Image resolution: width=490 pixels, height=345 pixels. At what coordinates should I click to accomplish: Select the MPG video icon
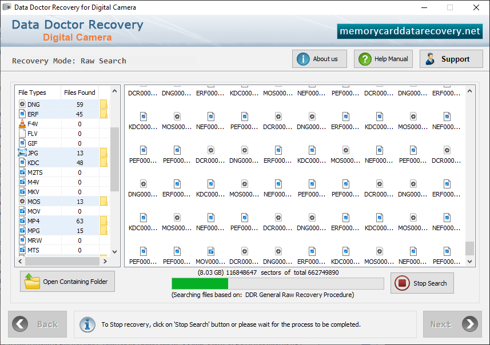22,230
